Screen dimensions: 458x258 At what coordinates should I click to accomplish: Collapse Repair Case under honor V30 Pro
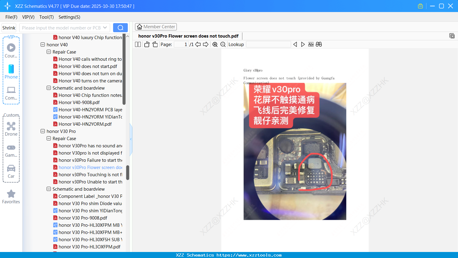click(49, 138)
